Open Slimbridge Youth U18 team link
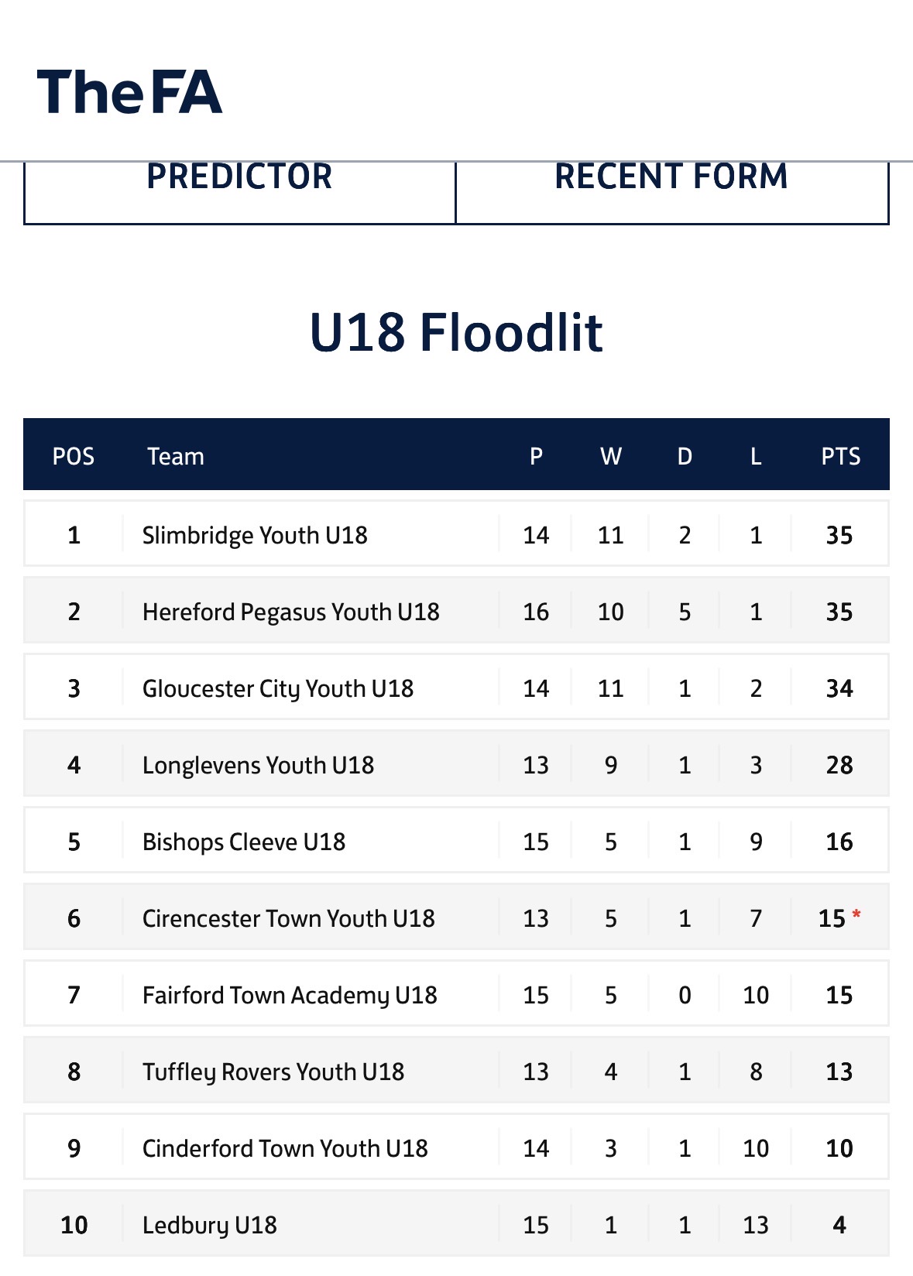The image size is (913, 1276). (255, 535)
